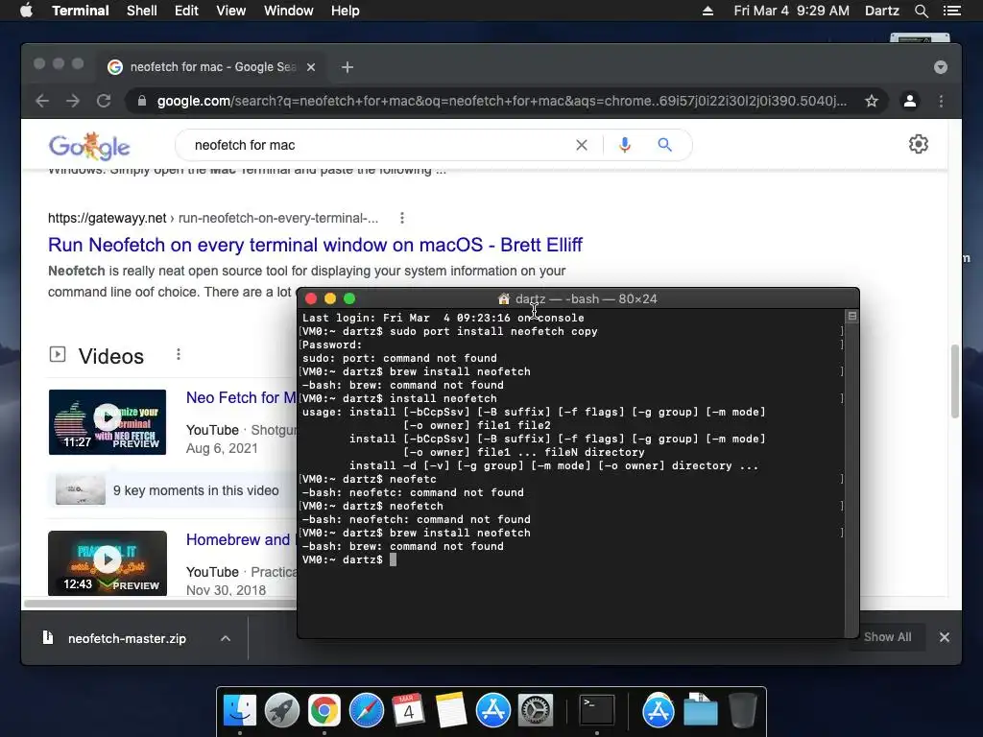The height and width of the screenshot is (737, 983).
Task: Expand neofetch-master.zip download options chevron
Action: click(x=226, y=638)
